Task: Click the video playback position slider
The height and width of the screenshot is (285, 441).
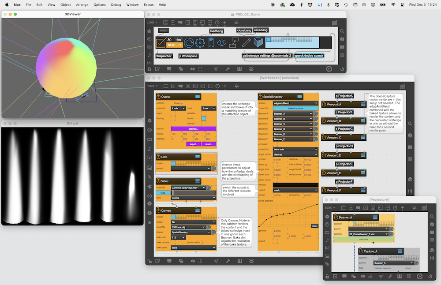Action: point(193,193)
